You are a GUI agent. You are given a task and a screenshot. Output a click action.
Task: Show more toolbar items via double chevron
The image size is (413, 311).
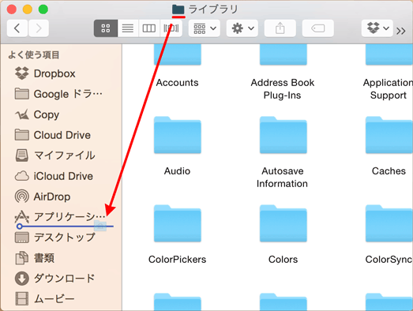[401, 31]
